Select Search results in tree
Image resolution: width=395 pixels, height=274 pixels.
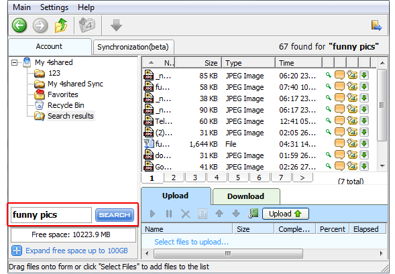71,116
